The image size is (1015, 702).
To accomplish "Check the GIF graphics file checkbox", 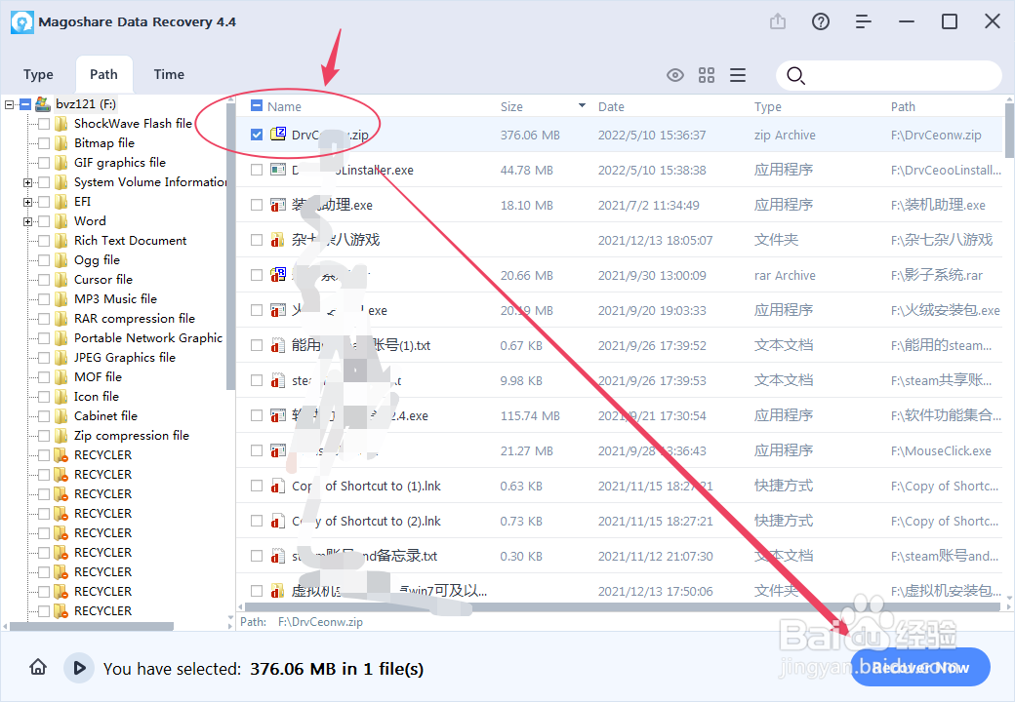I will click(x=44, y=163).
